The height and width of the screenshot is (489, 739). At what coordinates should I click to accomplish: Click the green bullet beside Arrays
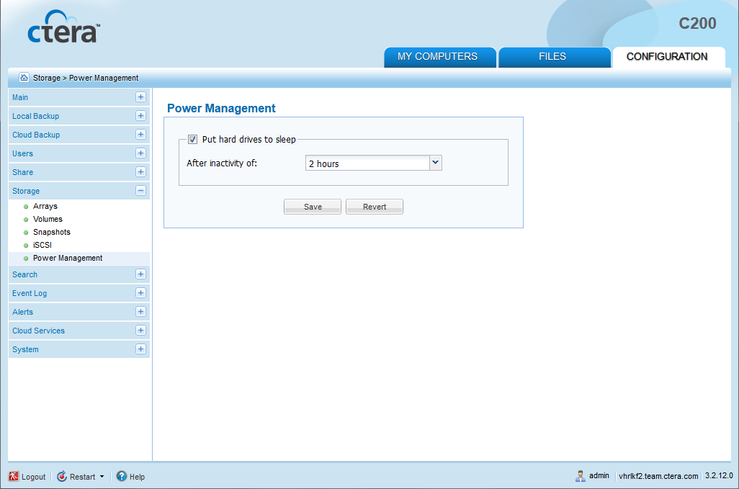click(x=26, y=207)
